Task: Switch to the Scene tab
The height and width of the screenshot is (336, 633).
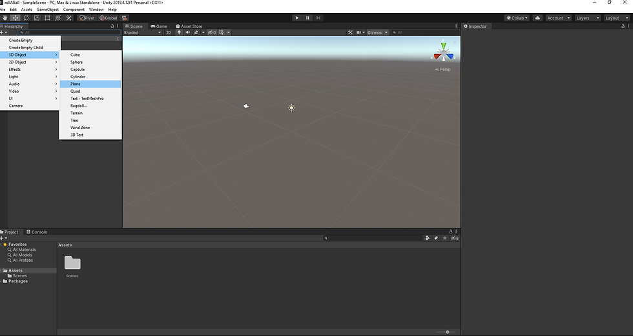Action: click(134, 26)
